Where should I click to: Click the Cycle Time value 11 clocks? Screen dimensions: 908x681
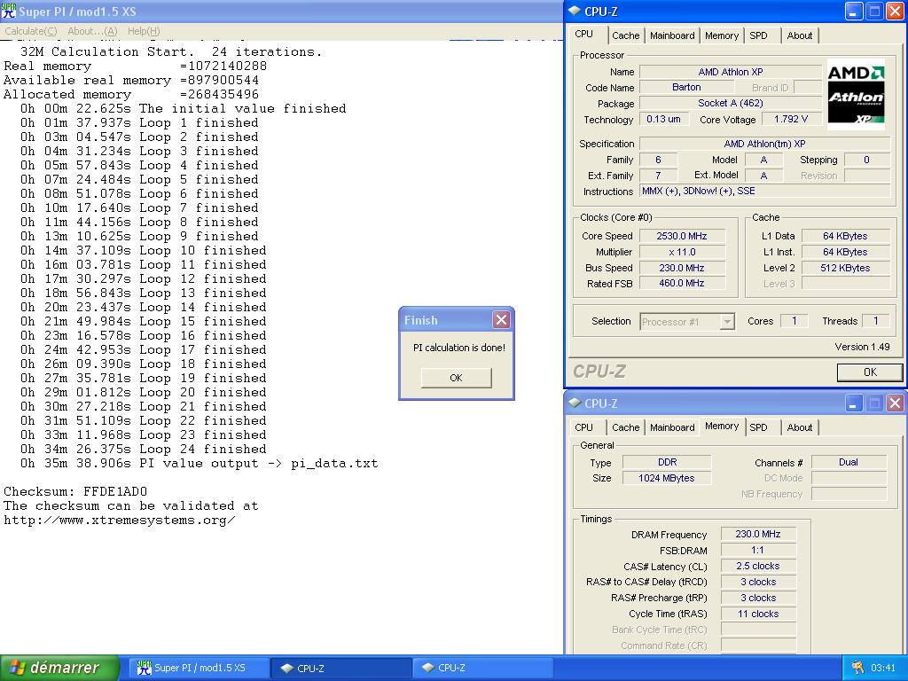[758, 614]
